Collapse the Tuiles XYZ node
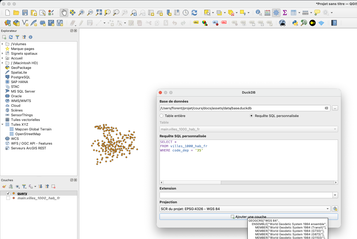Viewport: 357px width, 239px height. (2, 124)
